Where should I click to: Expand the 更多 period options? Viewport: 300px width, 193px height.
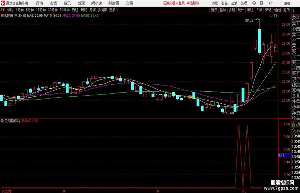click(113, 10)
